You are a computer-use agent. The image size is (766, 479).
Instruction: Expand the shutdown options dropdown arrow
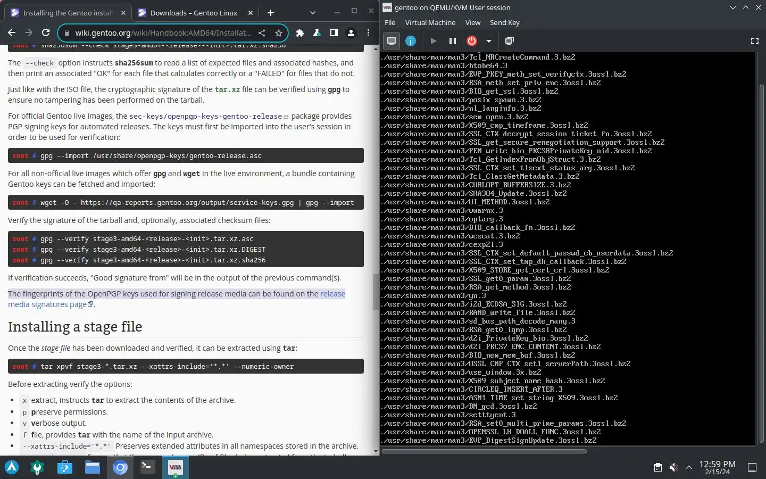click(x=488, y=41)
